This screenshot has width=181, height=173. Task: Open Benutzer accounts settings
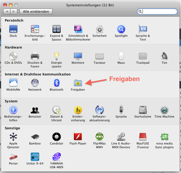pyautogui.click(x=35, y=110)
